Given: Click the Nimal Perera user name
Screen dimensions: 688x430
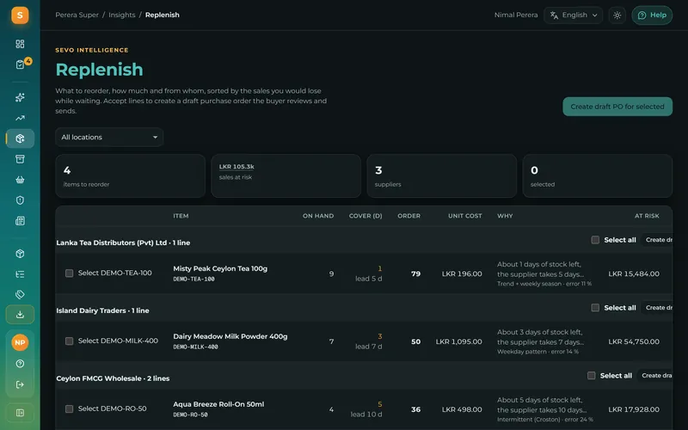Looking at the screenshot, I should [516, 15].
